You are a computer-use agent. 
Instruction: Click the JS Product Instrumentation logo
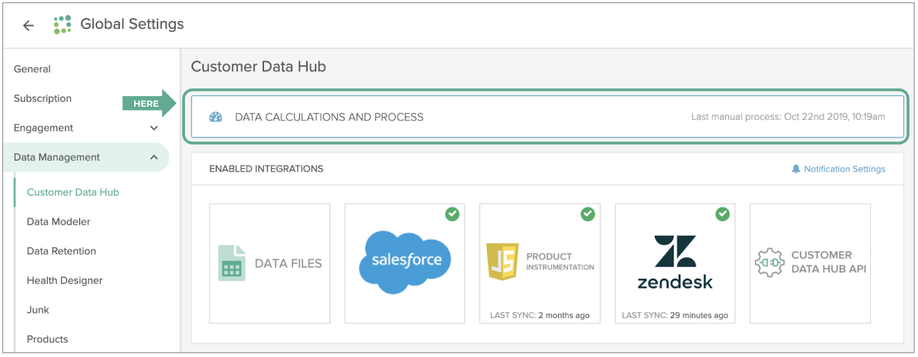[502, 262]
